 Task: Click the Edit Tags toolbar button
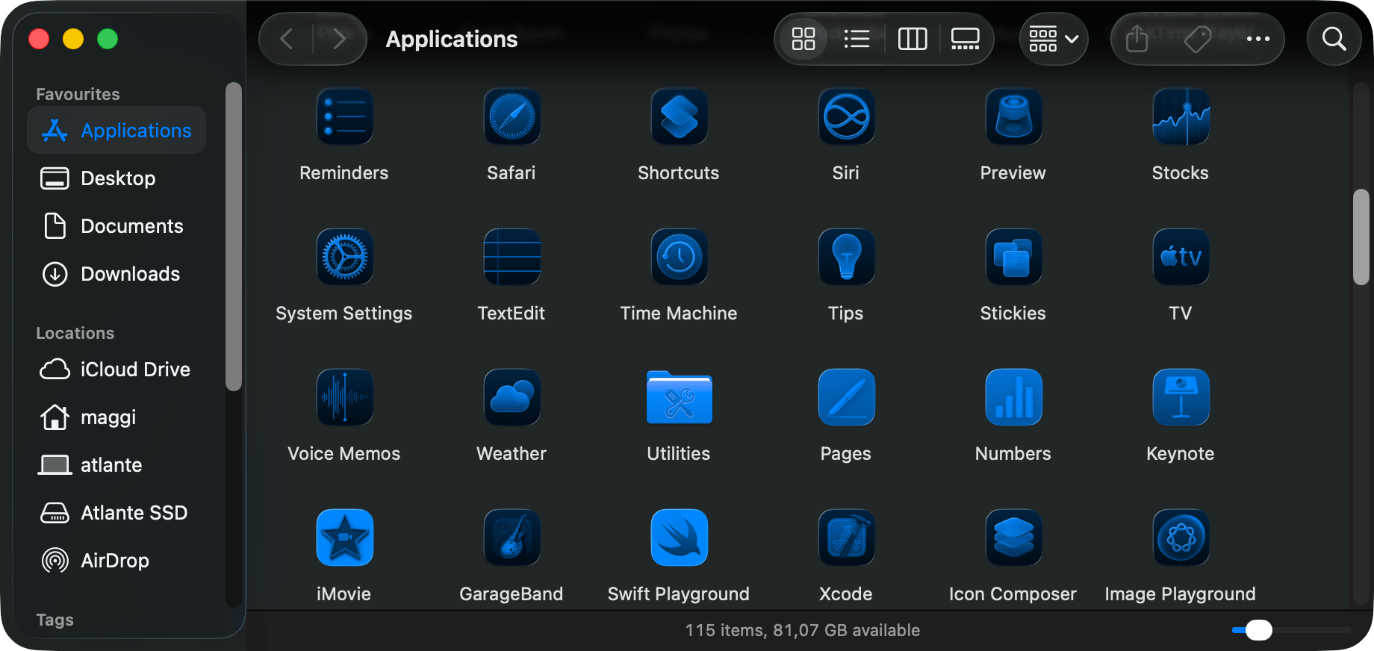tap(1198, 39)
